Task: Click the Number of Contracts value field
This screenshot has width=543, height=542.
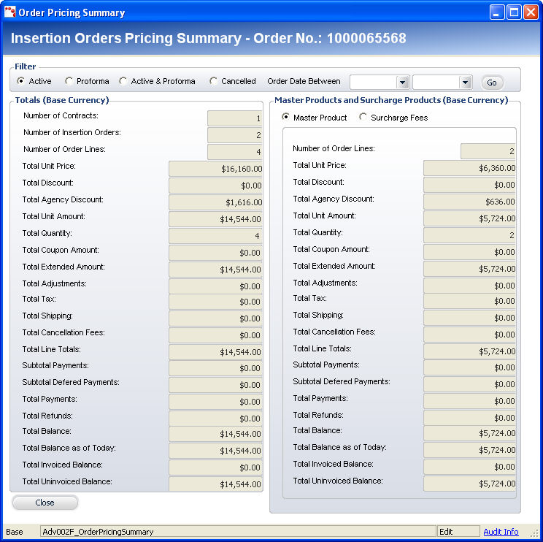Action: coord(234,118)
